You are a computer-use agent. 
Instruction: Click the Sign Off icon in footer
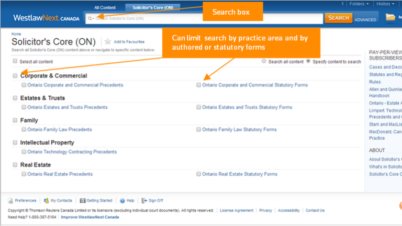point(144,200)
